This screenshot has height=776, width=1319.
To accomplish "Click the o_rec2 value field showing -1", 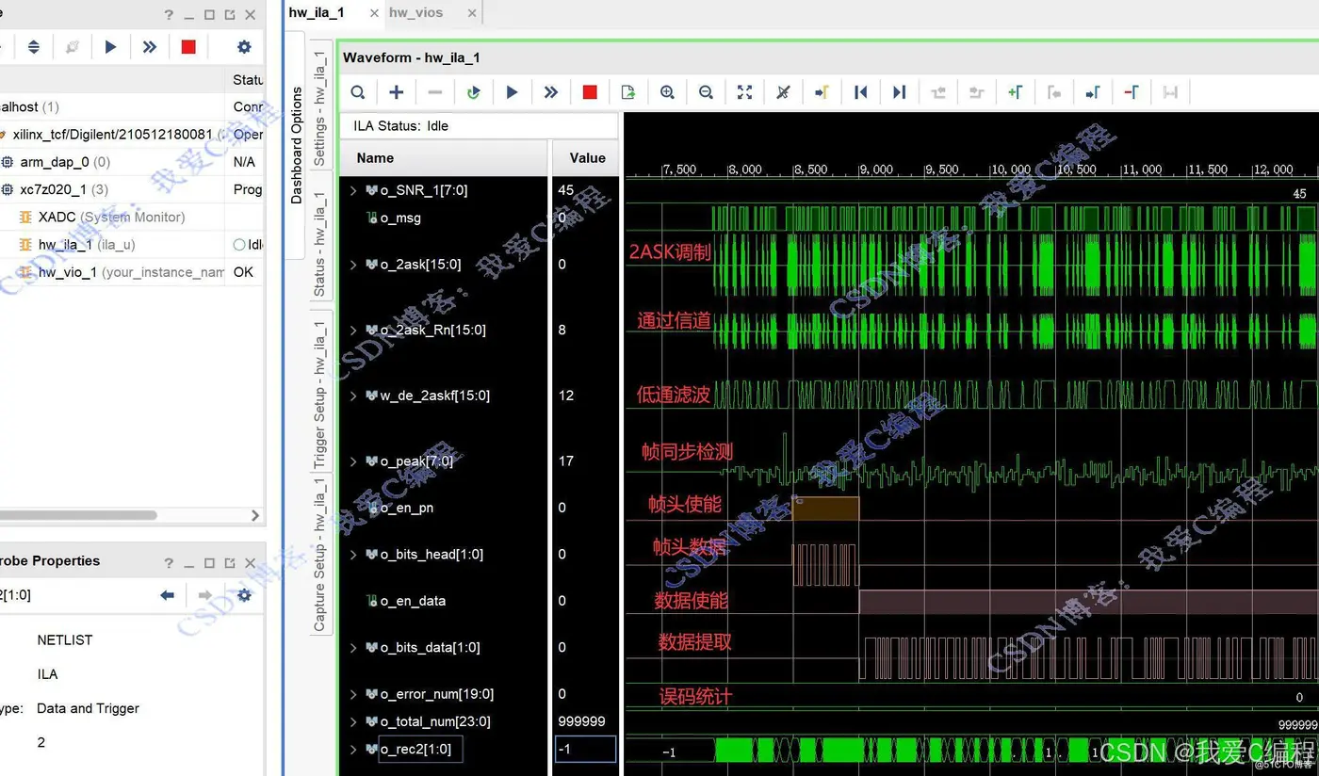I will (584, 750).
